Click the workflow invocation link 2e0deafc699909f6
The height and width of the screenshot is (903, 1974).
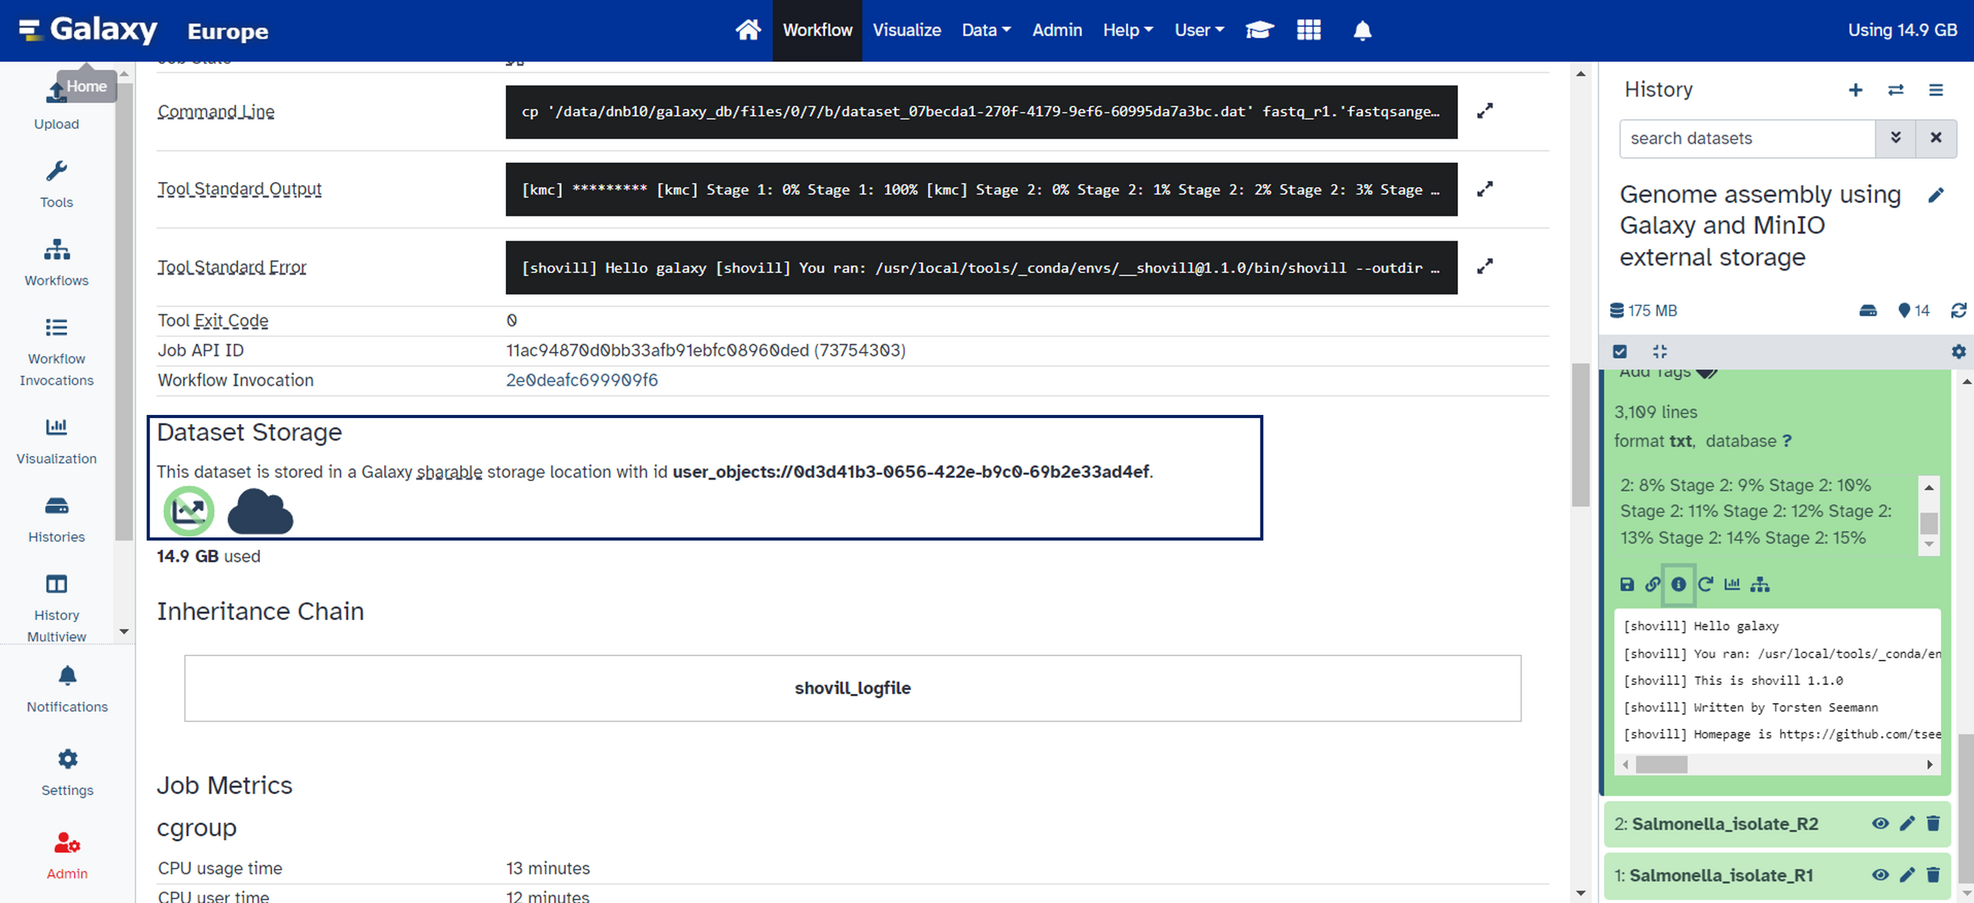click(583, 379)
